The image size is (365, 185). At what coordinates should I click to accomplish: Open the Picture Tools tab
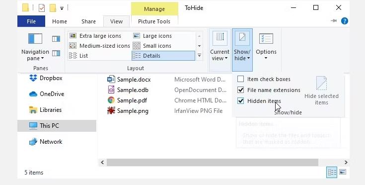[x=154, y=21]
